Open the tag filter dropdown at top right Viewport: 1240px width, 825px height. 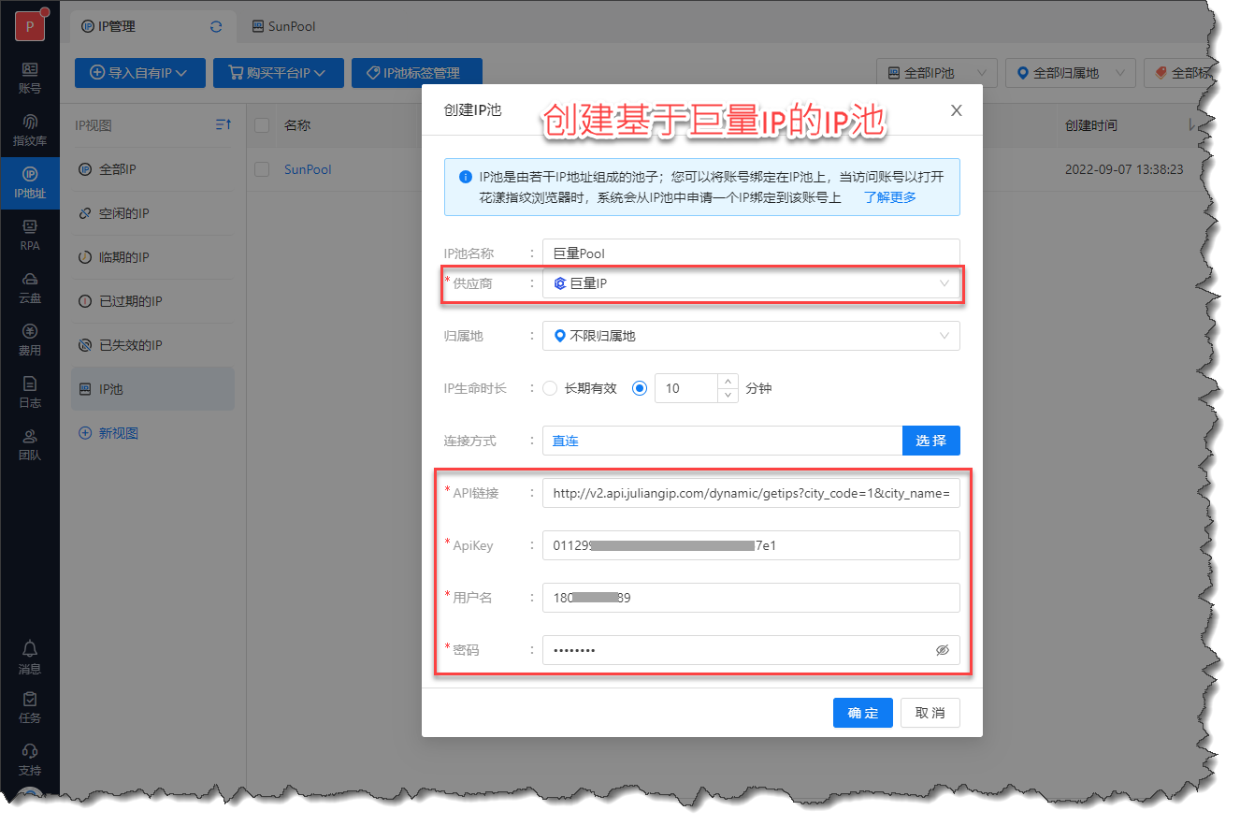(x=1180, y=73)
